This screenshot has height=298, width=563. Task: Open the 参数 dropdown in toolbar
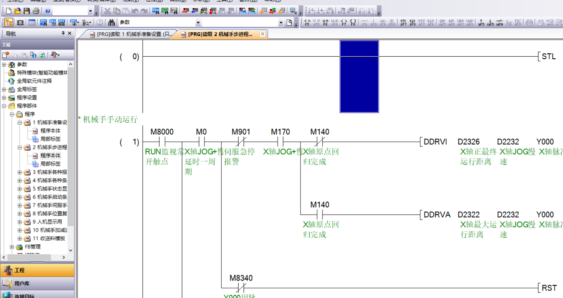198,23
